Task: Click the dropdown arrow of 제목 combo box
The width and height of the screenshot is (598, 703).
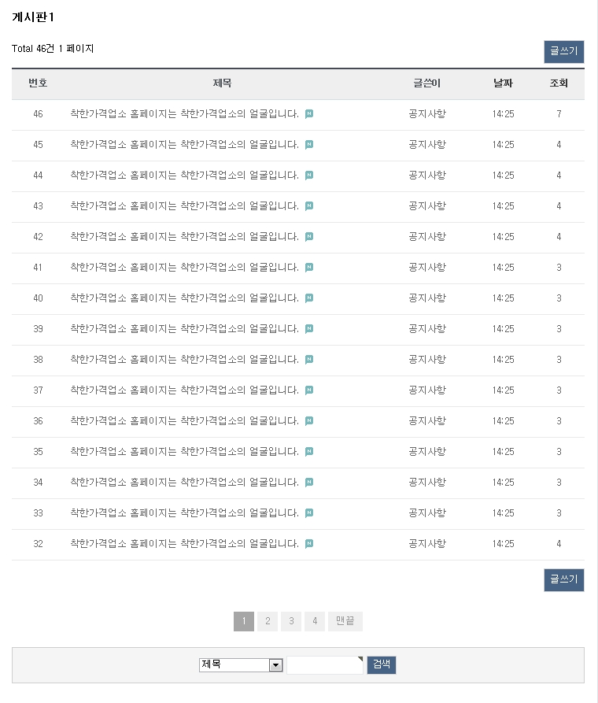Action: [275, 665]
